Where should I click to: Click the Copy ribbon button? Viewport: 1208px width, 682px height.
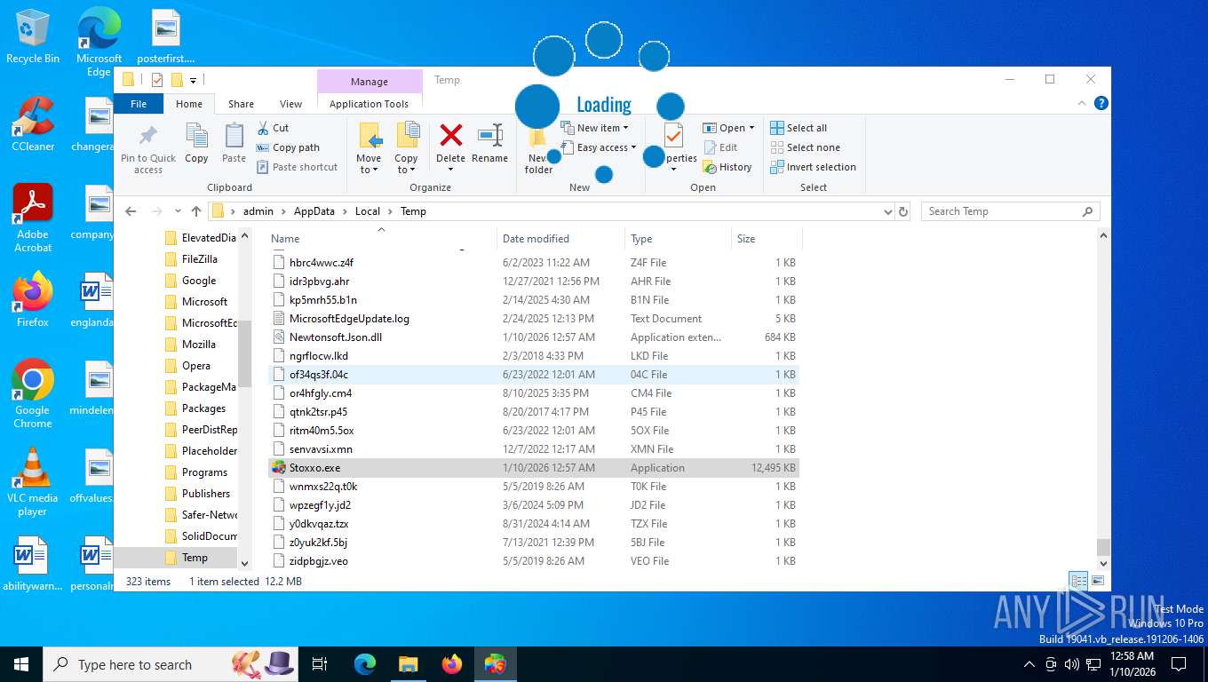(196, 144)
